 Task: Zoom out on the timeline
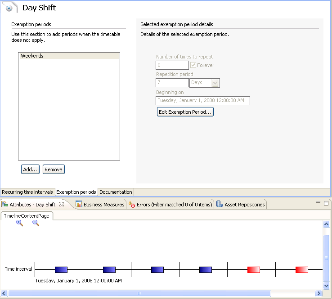tap(36, 223)
